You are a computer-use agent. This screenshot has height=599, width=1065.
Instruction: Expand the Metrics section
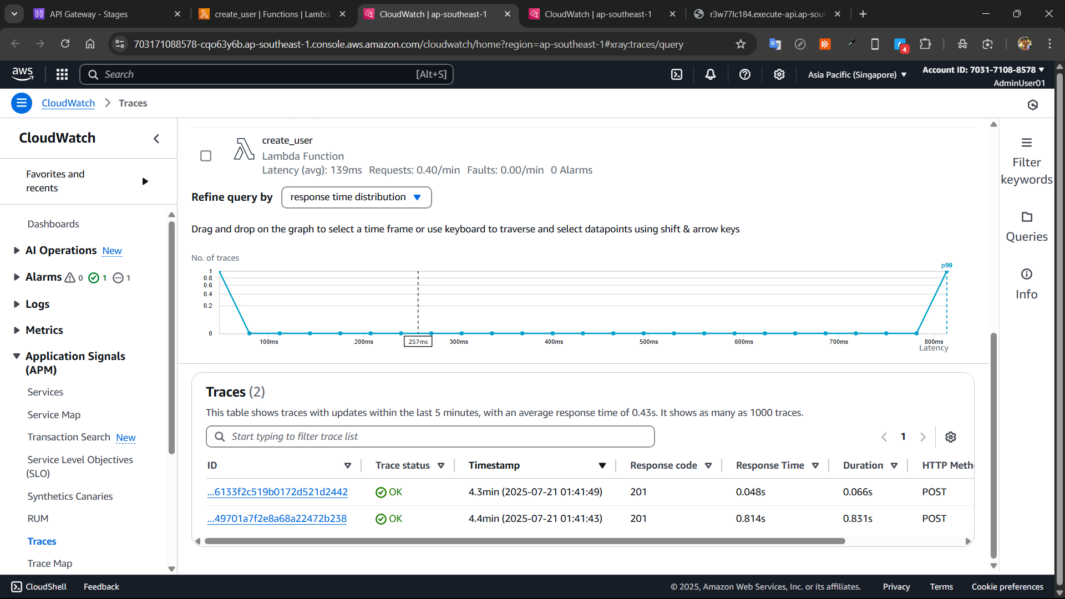pyautogui.click(x=17, y=330)
